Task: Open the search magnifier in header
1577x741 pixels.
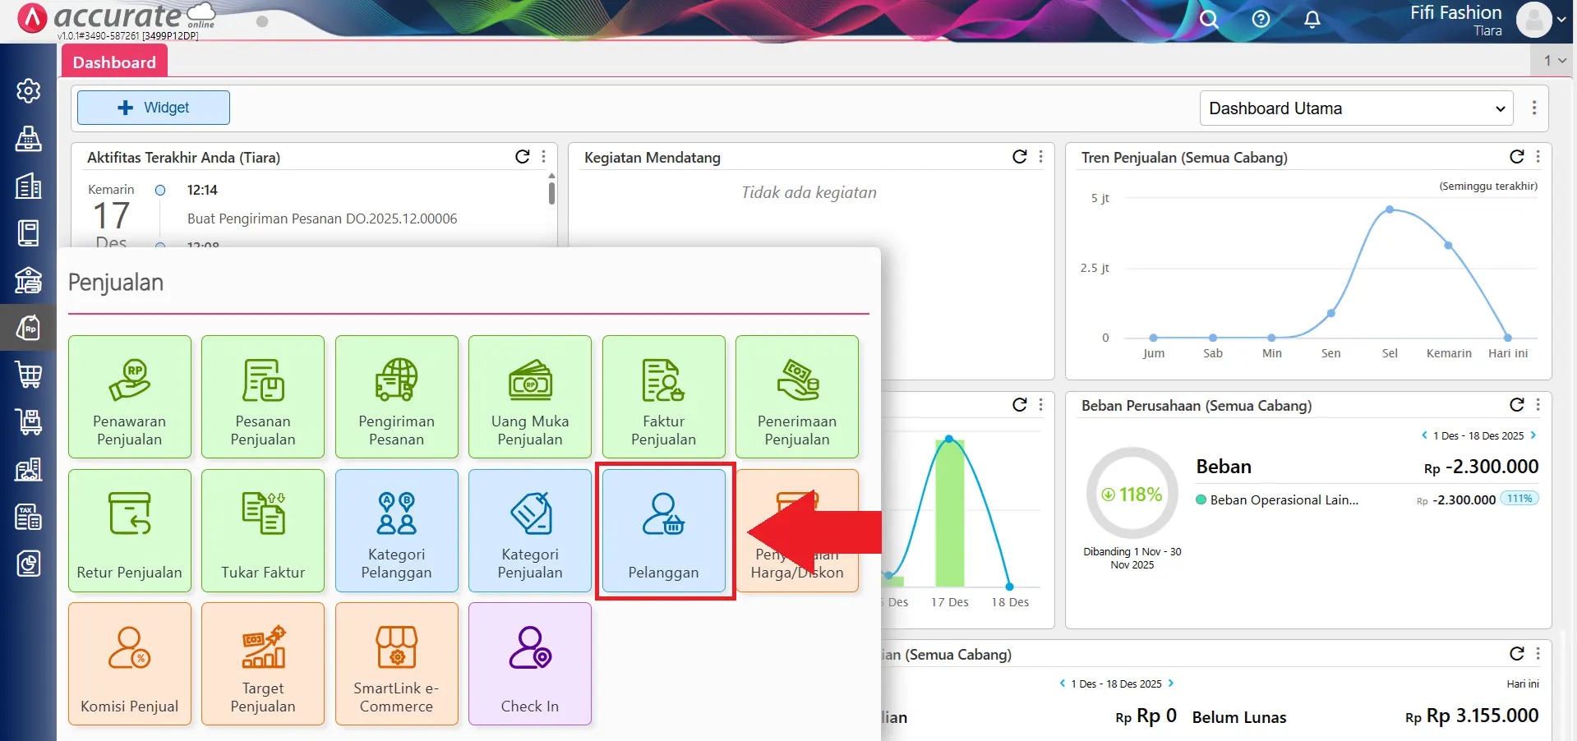Action: coord(1208,19)
